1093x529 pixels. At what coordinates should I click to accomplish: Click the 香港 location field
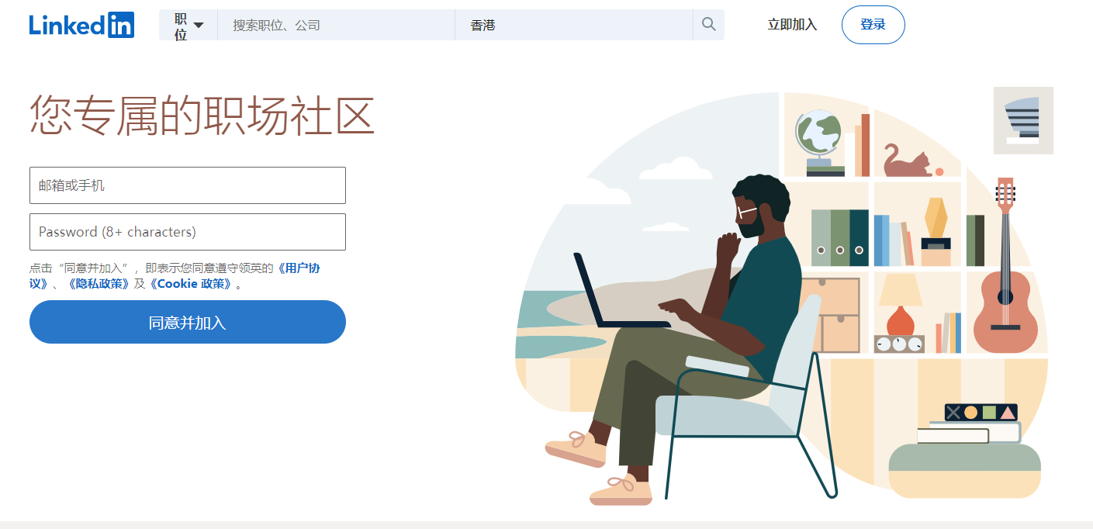coord(574,25)
